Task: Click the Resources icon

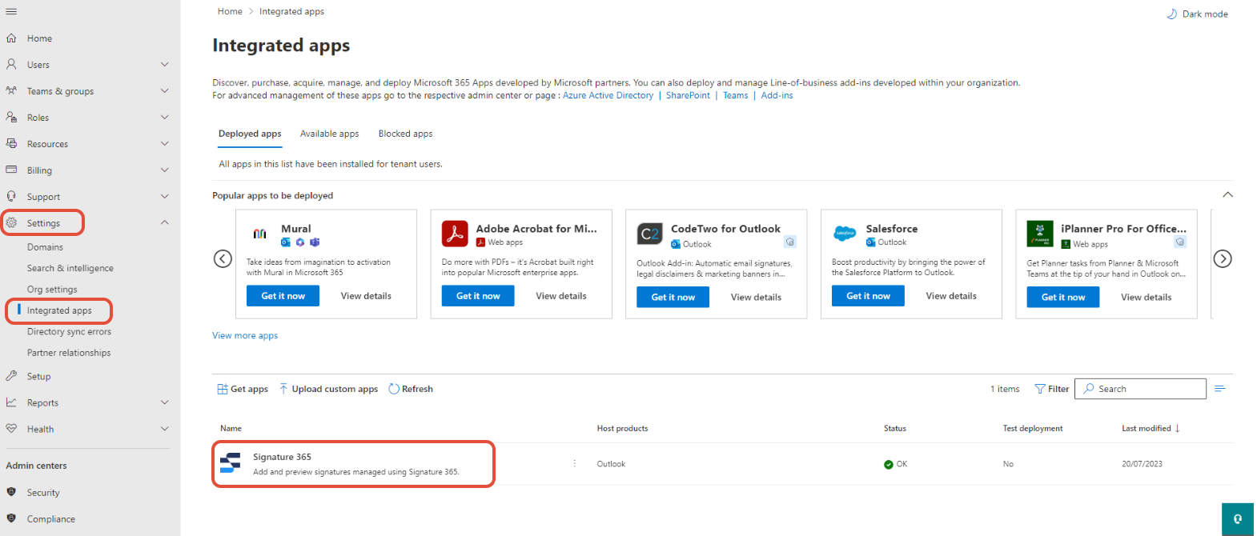Action: (11, 143)
